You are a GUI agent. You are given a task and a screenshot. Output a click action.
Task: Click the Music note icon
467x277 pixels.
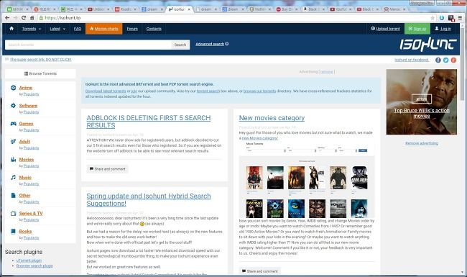pos(13,178)
